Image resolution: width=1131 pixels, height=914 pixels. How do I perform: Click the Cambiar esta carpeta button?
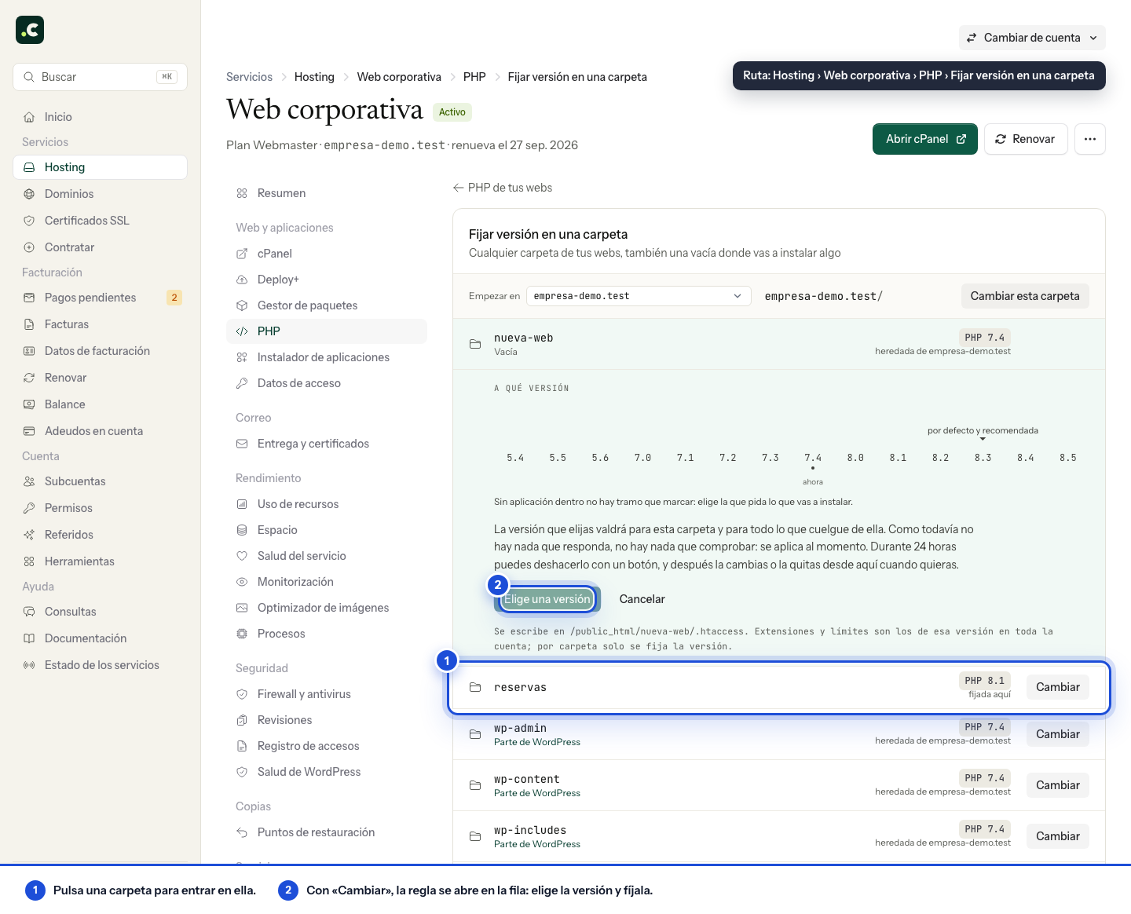coord(1025,296)
